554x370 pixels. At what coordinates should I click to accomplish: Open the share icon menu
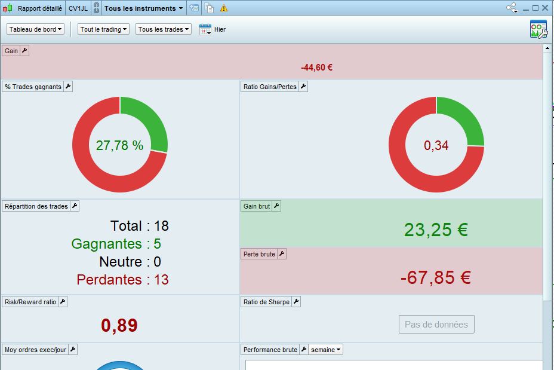click(x=512, y=8)
